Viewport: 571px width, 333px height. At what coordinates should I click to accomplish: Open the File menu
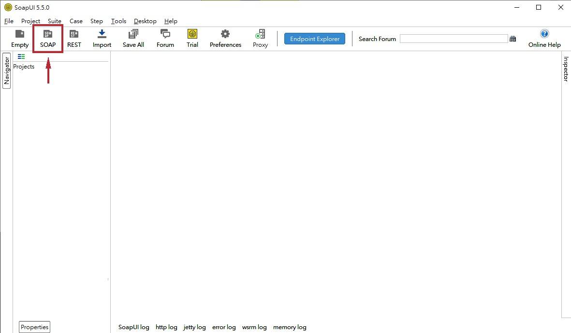click(x=9, y=21)
